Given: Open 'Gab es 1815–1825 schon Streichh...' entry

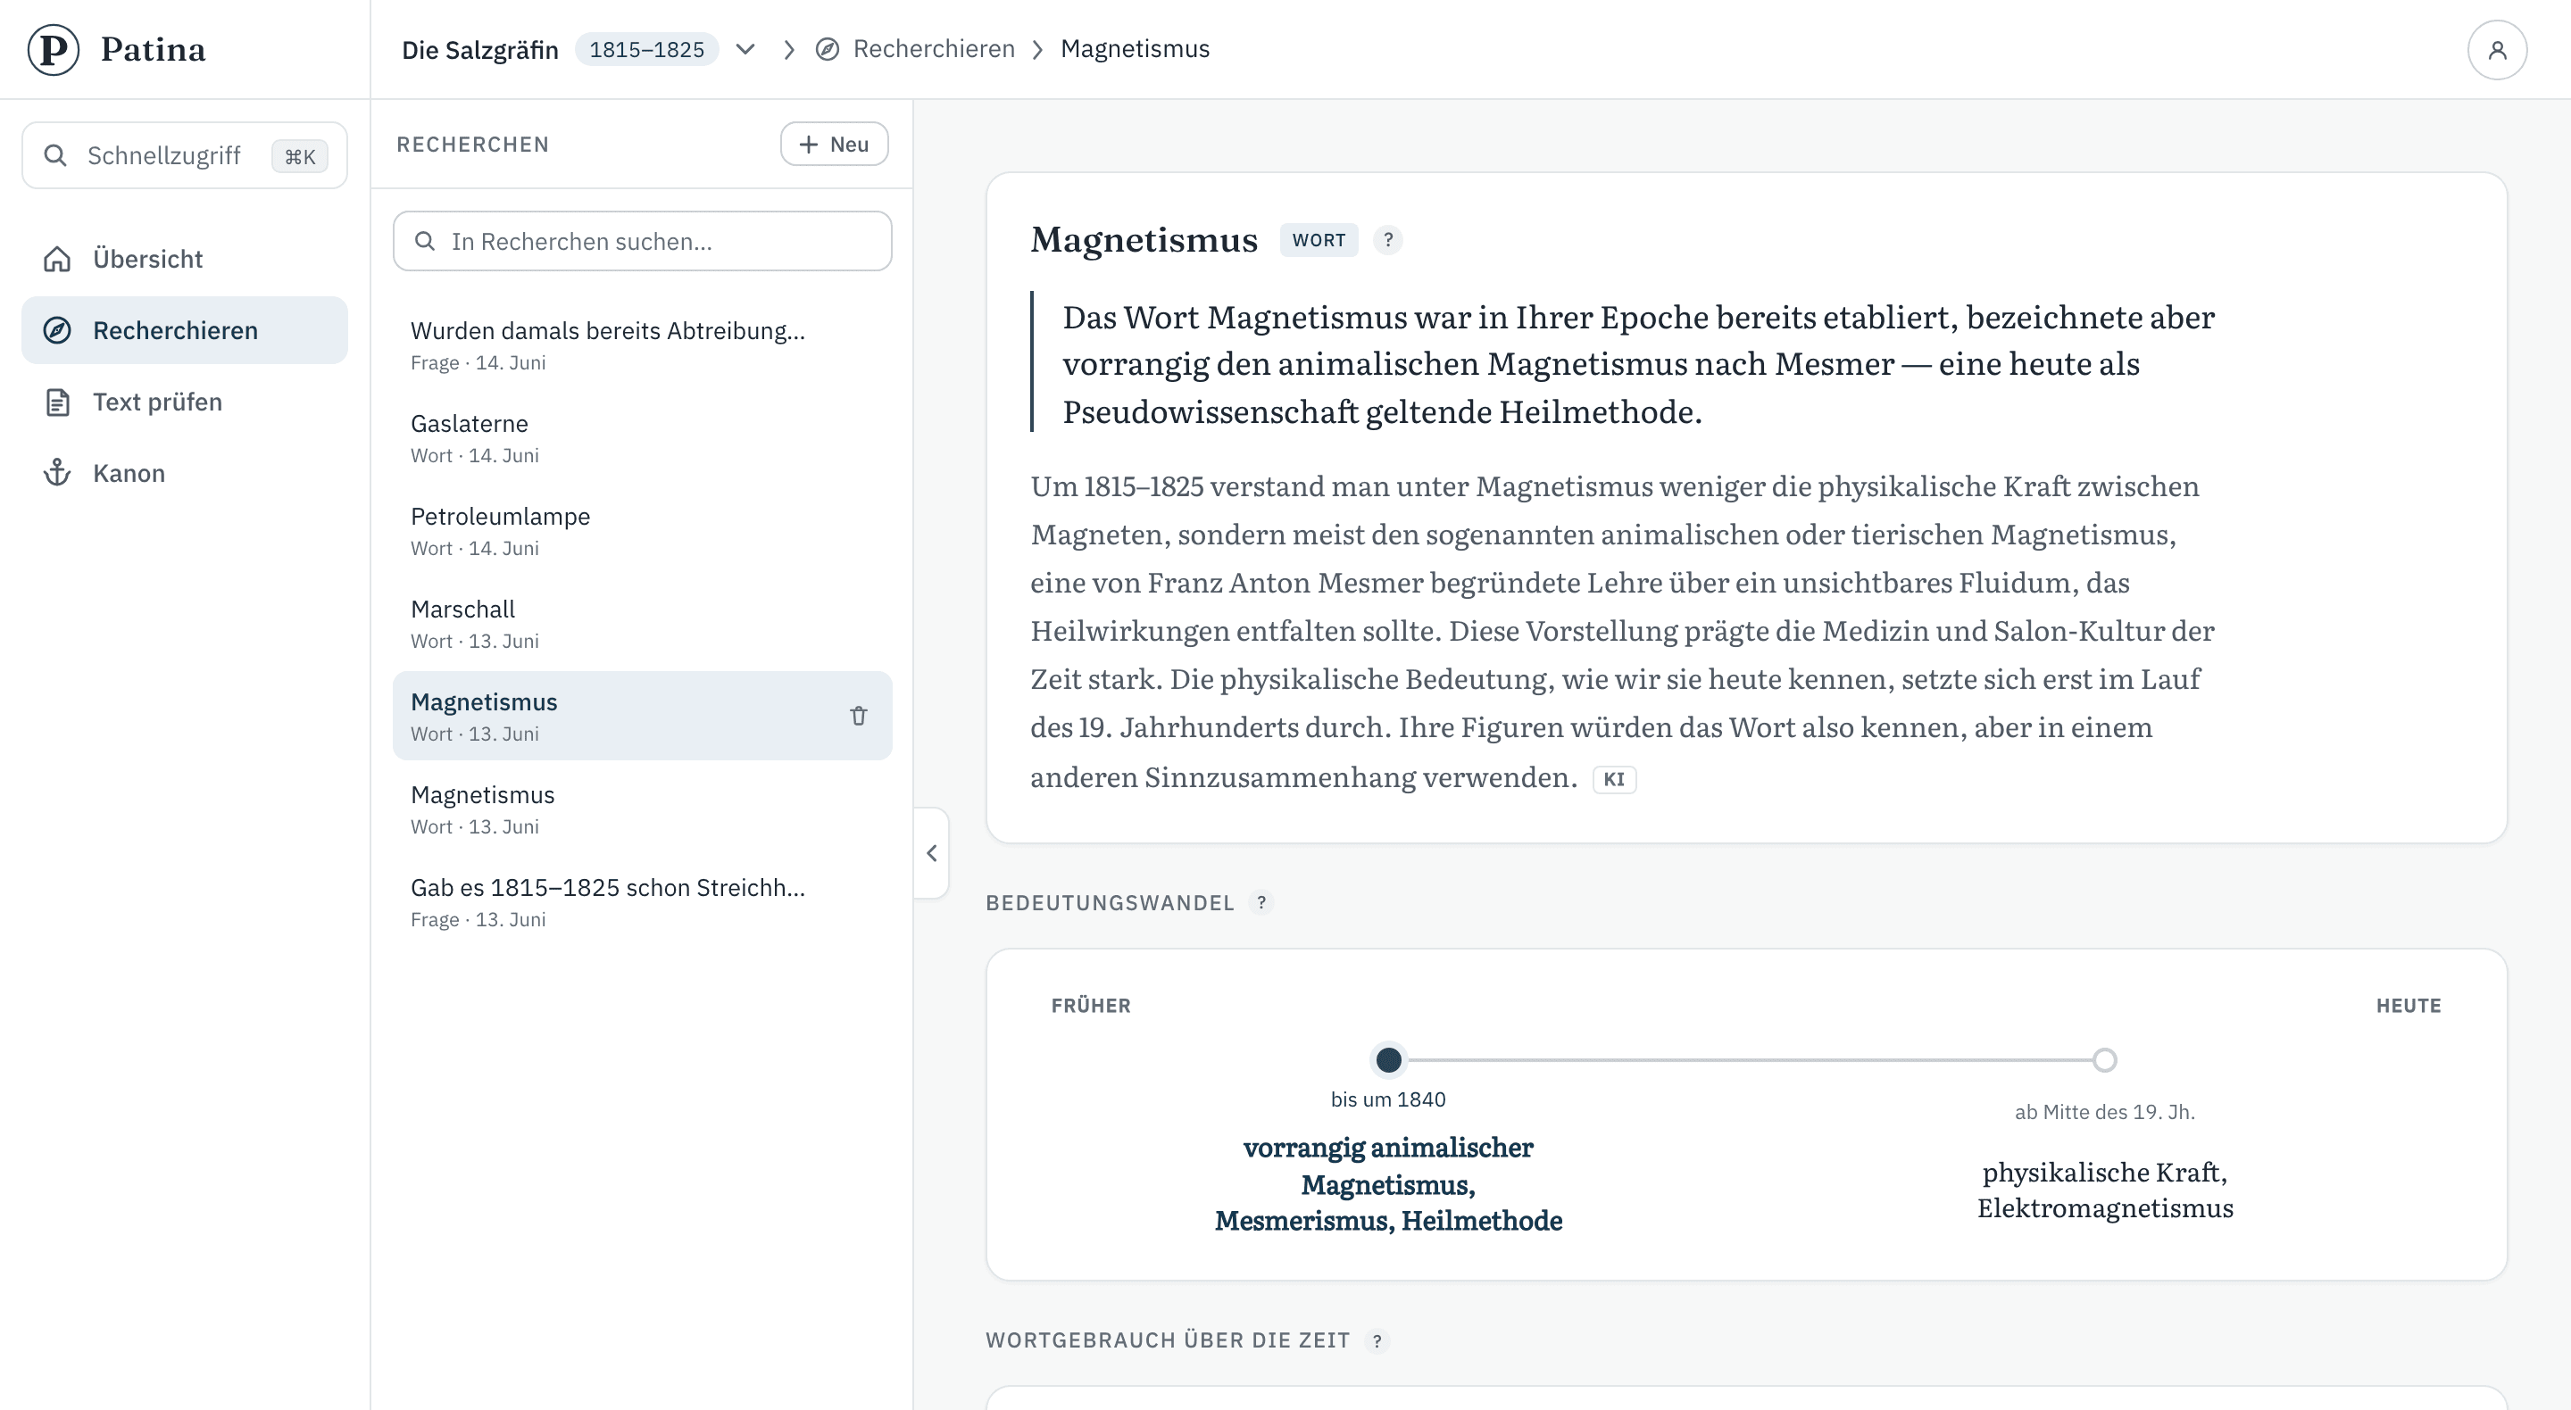Looking at the screenshot, I should click(642, 902).
